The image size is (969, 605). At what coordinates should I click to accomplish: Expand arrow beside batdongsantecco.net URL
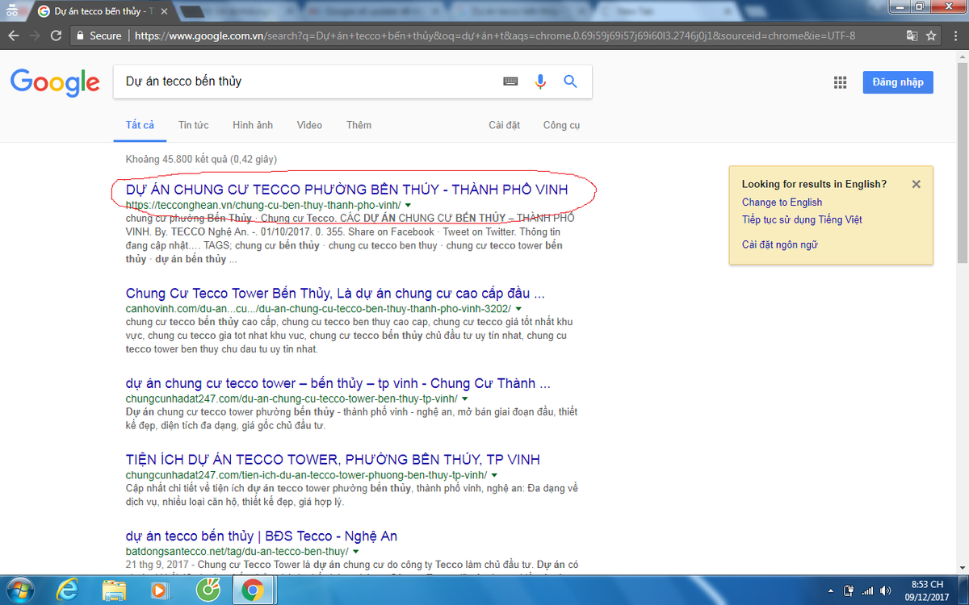tap(356, 552)
